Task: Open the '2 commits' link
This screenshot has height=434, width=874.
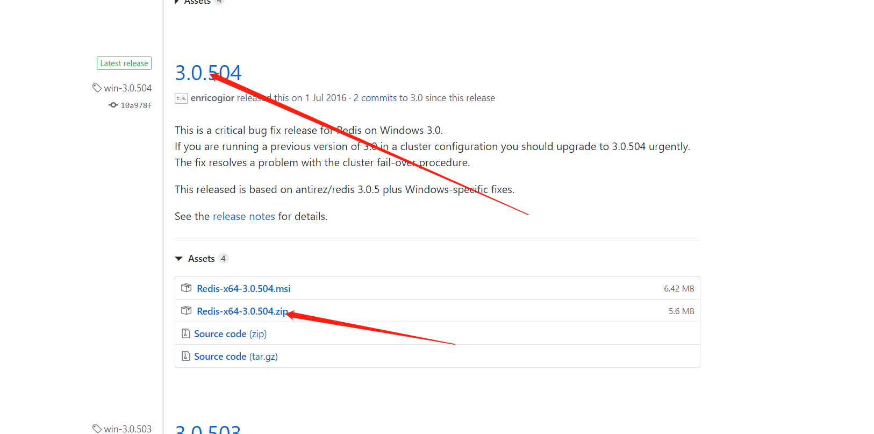Action: pyautogui.click(x=375, y=98)
